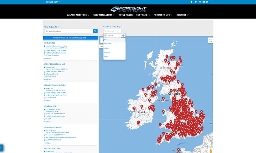Select the Simulator category option
256x153 pixels.
(x=114, y=52)
